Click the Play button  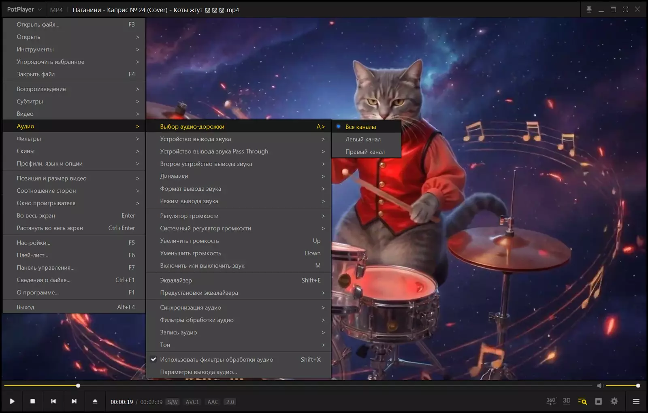12,401
